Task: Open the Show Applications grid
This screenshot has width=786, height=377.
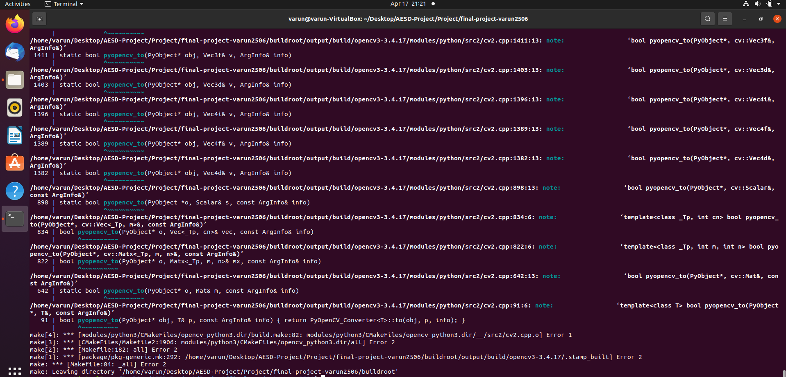Action: coord(14,371)
